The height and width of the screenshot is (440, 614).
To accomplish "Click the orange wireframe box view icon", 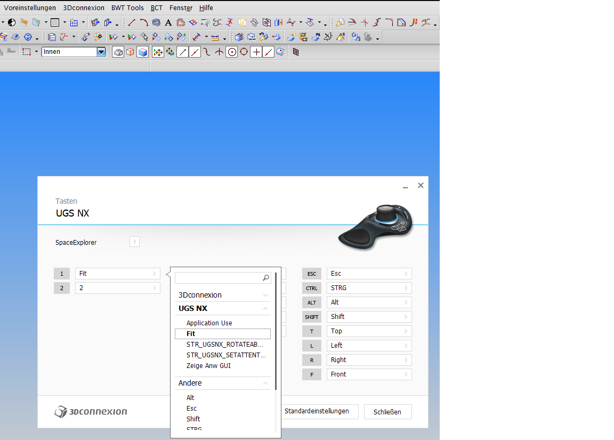I will (x=130, y=52).
